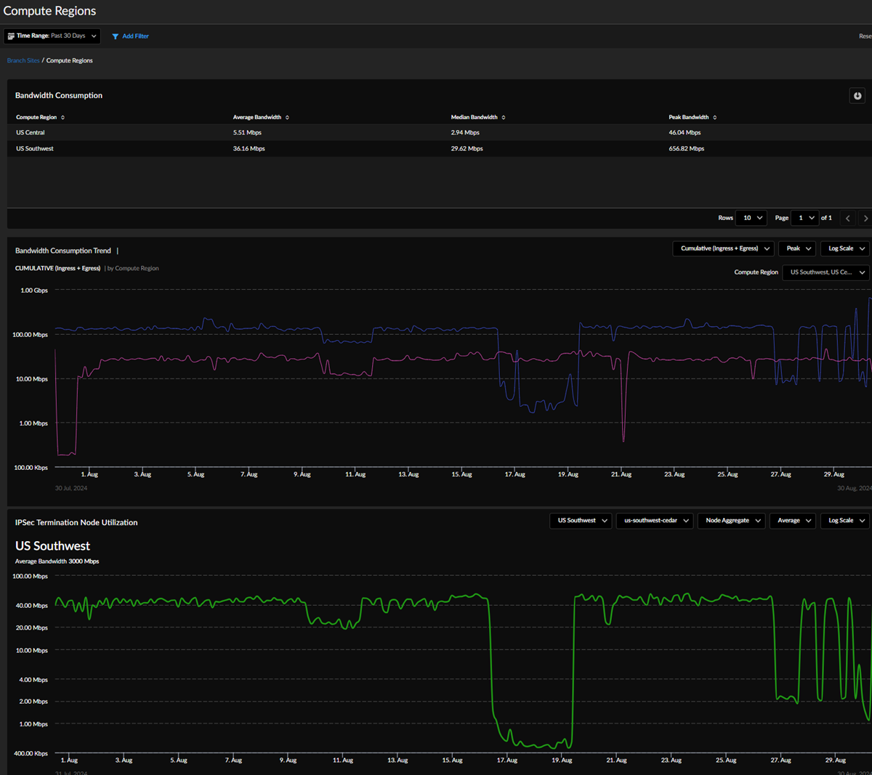Click the Add Filter funnel icon
This screenshot has width=872, height=775.
(x=115, y=36)
